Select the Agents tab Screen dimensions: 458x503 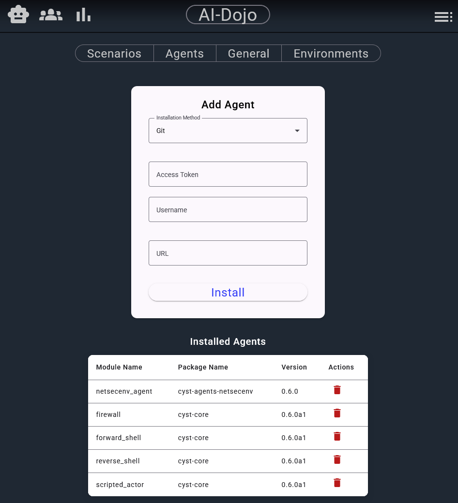(x=184, y=54)
